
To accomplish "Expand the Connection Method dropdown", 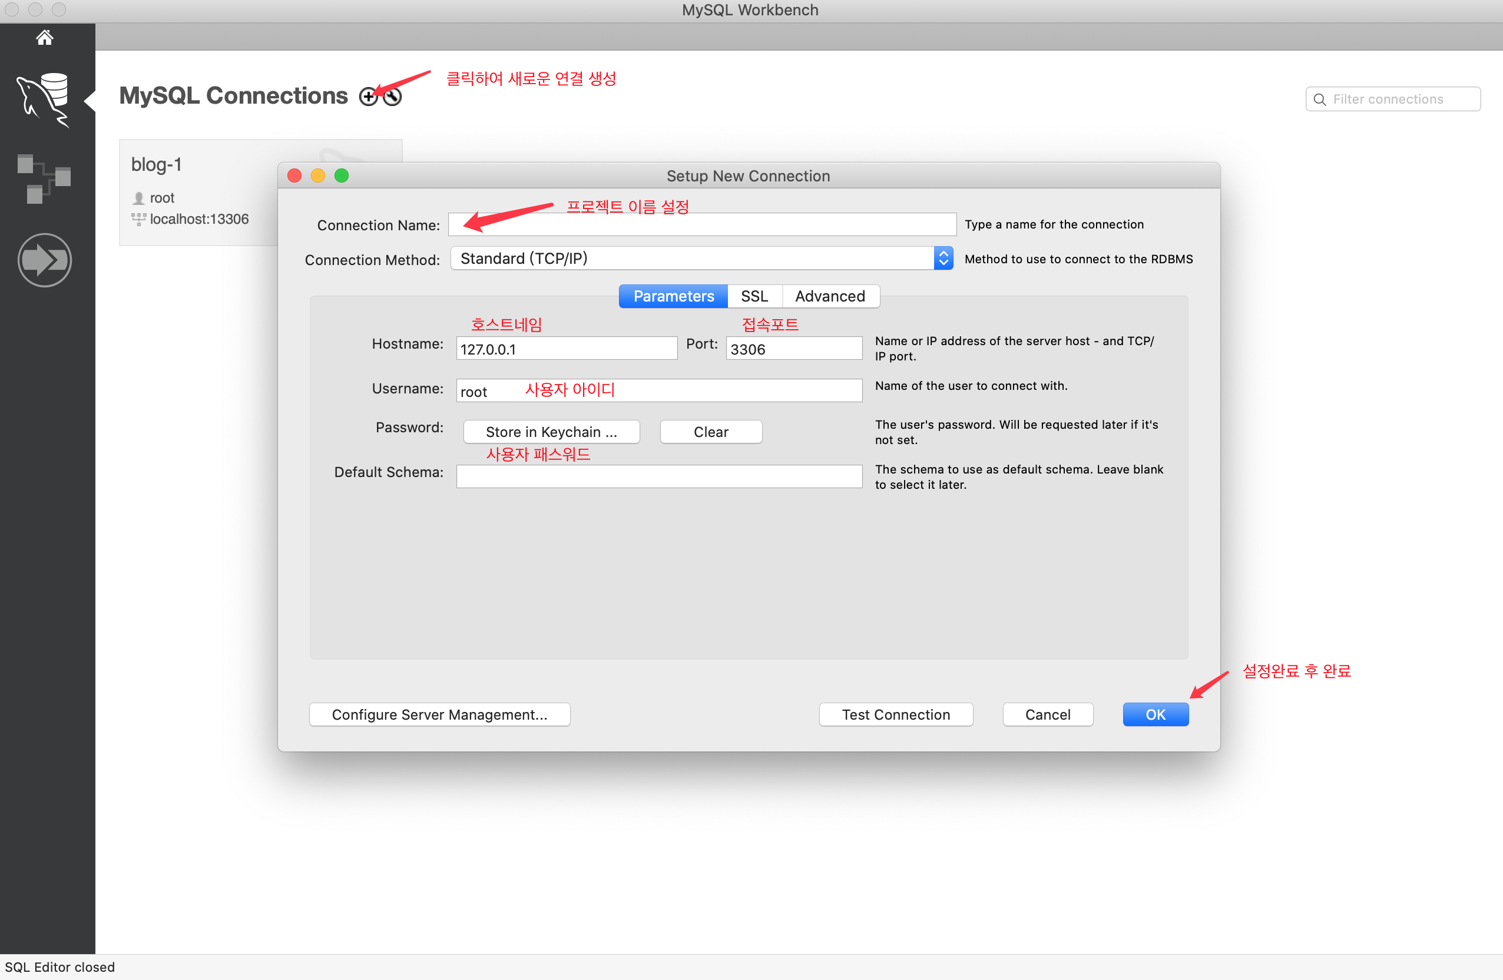I will [943, 259].
